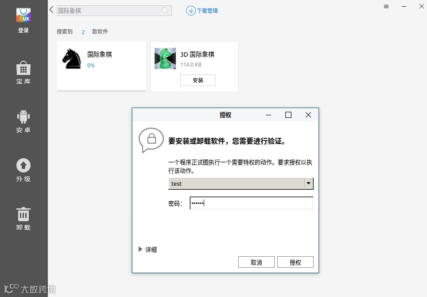Screen dimensions: 427x297
Task: Click the 114.0 KB size text
Action: (x=191, y=65)
